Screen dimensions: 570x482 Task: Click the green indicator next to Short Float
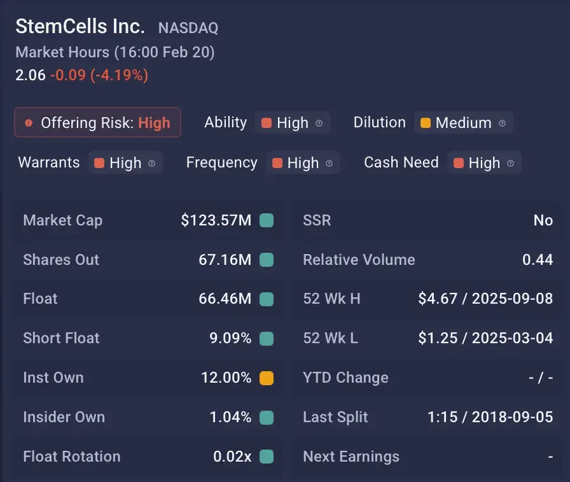pyautogui.click(x=267, y=338)
